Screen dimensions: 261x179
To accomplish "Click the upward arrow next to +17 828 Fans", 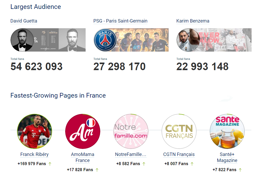I will [96, 170].
